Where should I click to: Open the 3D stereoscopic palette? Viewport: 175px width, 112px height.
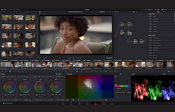(115, 71)
